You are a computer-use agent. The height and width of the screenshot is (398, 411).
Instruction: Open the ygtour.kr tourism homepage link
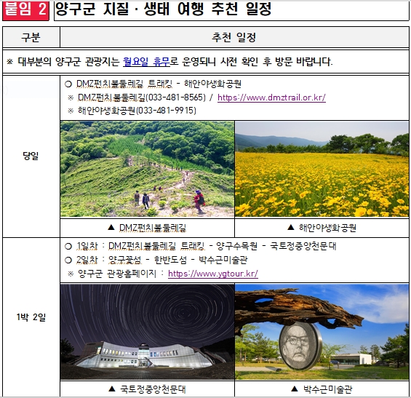[x=213, y=274]
